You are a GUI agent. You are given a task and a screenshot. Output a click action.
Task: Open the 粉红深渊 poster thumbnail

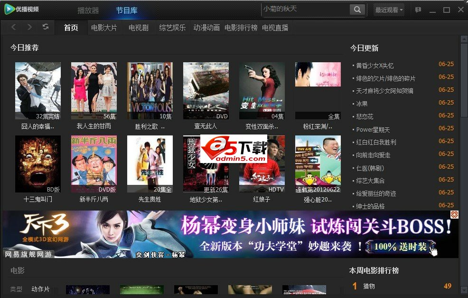coord(318,91)
